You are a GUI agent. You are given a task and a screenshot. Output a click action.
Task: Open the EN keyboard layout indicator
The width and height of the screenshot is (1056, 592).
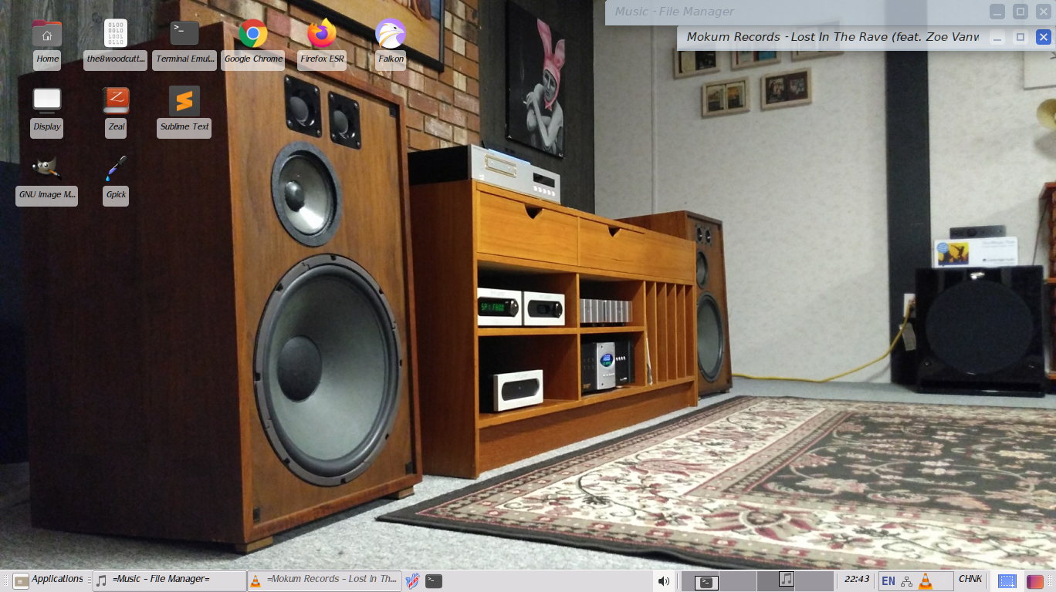tap(888, 580)
